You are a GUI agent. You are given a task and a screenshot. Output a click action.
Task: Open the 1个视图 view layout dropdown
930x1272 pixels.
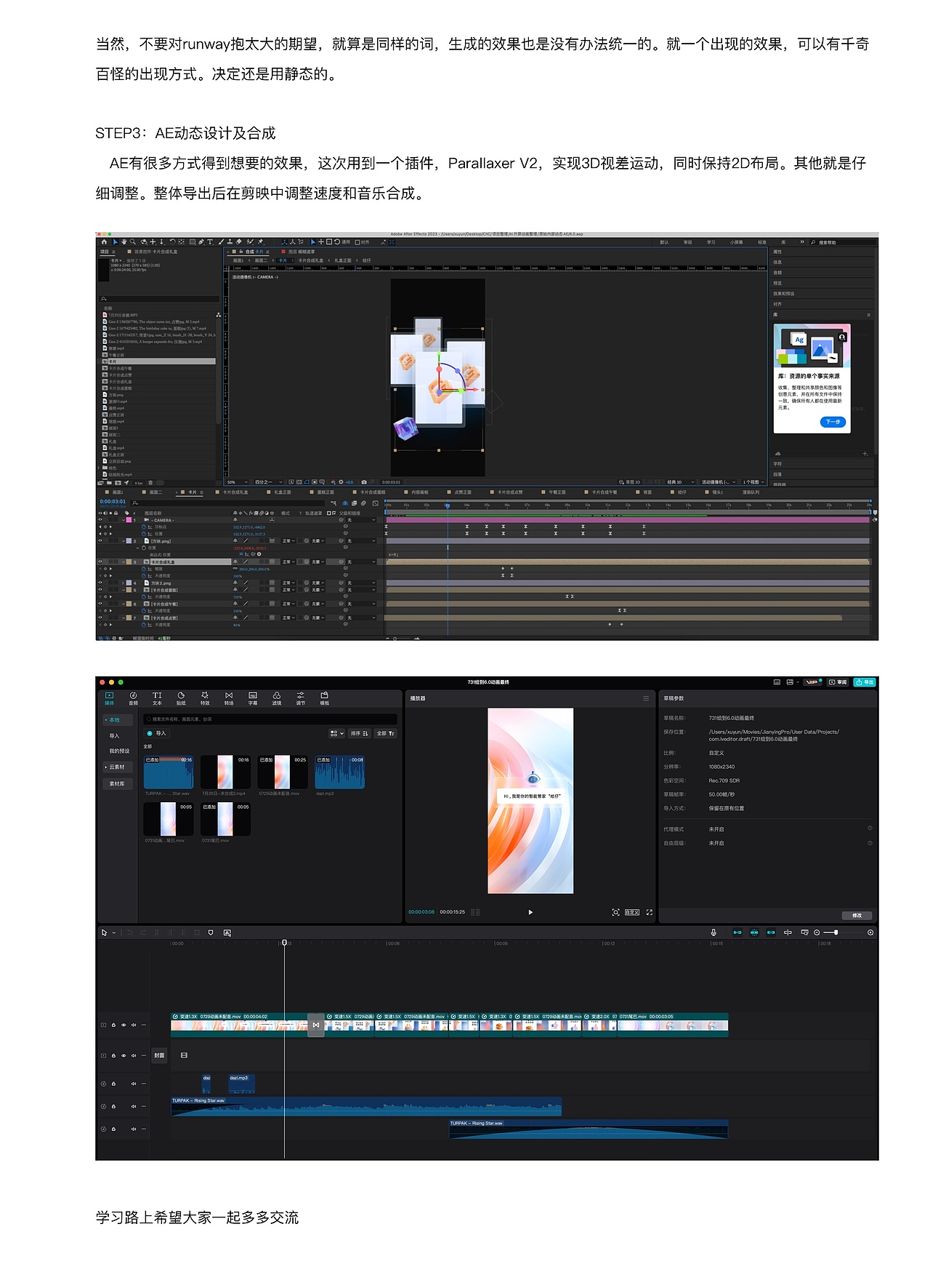754,481
